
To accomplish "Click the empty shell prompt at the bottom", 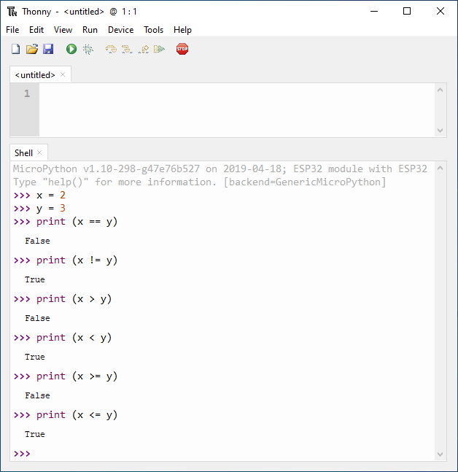I will pos(23,454).
